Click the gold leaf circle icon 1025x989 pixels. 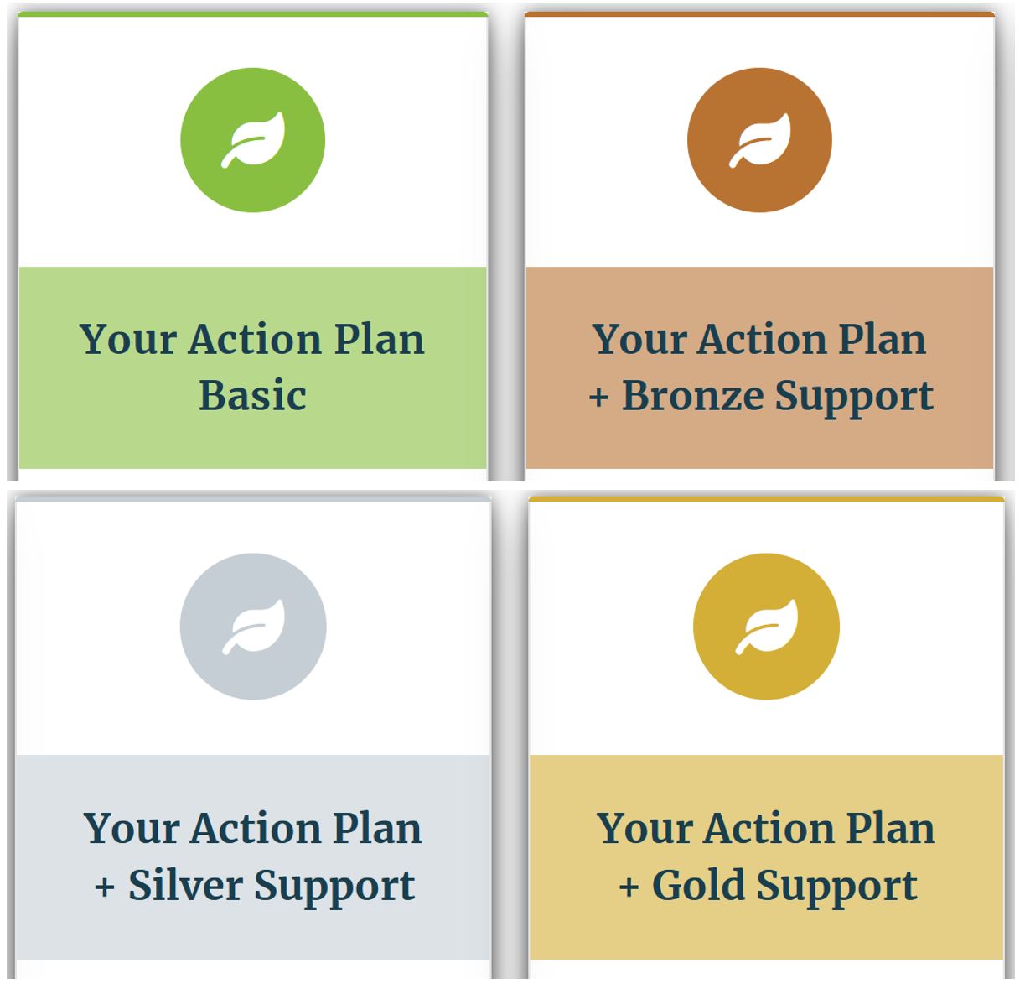click(x=766, y=627)
